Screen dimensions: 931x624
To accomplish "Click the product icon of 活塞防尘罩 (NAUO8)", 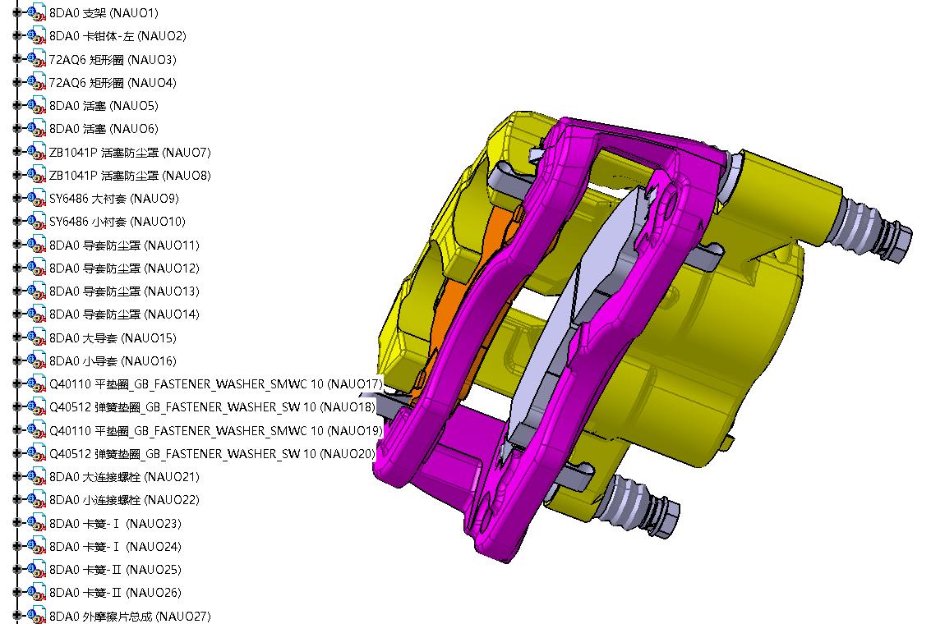I will coord(36,176).
